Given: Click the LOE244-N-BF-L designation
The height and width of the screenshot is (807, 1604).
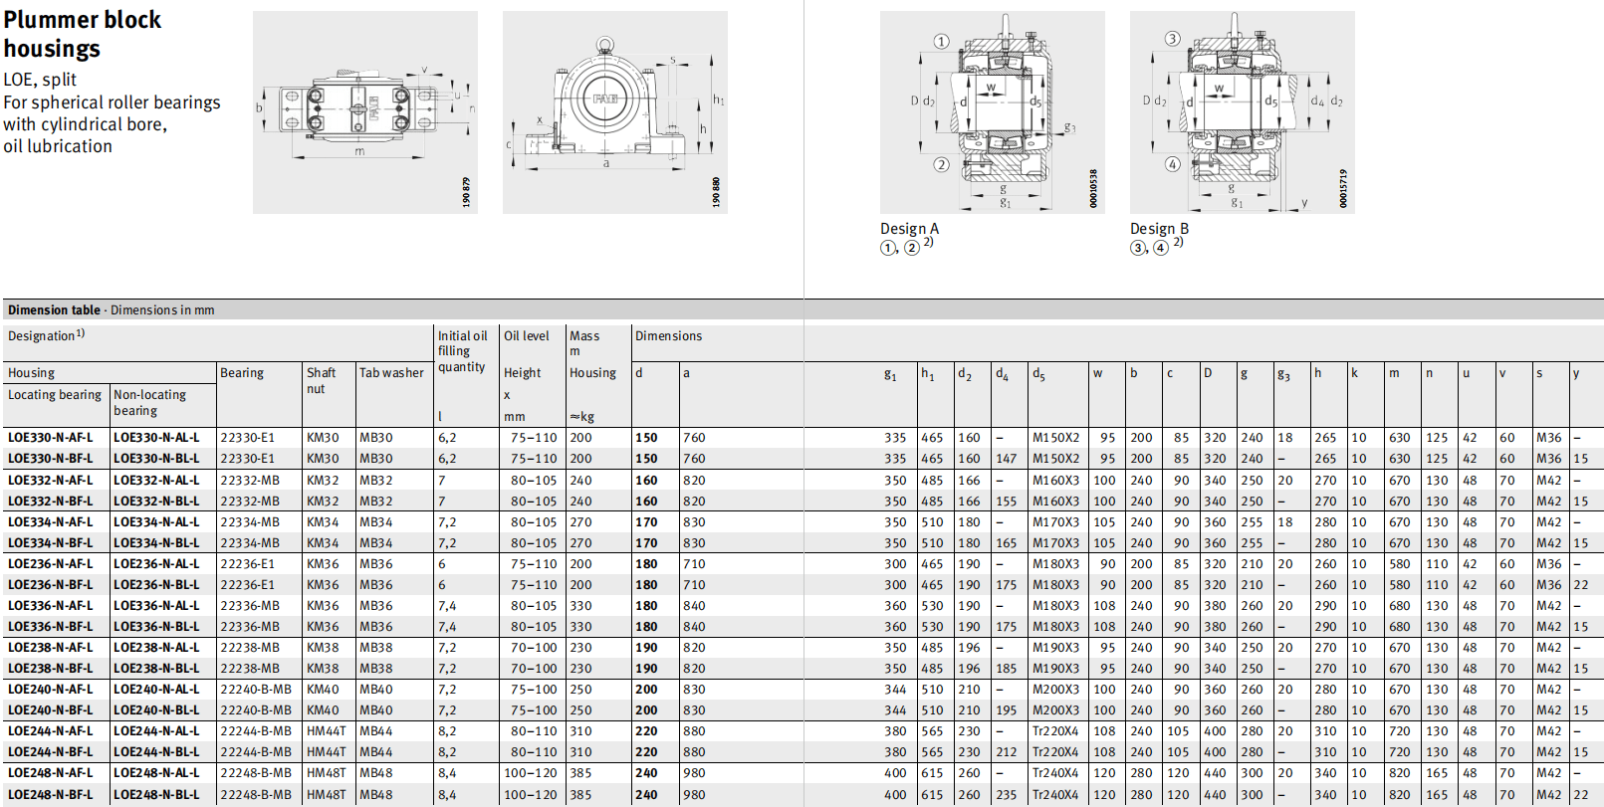Looking at the screenshot, I should (x=51, y=752).
